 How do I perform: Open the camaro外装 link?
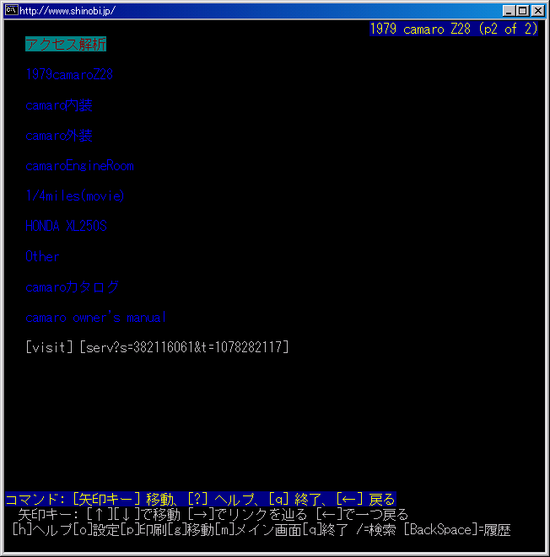pos(59,136)
